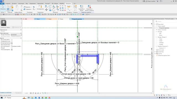Image resolution: width=177 pixels, height=99 pixels.
Task: Click the Применить button in Properties
Action: pos(18,93)
